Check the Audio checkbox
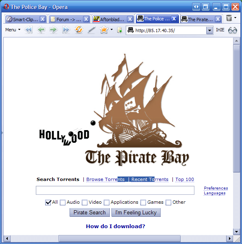Viewport: 242px width, 244px height. pyautogui.click(x=63, y=203)
